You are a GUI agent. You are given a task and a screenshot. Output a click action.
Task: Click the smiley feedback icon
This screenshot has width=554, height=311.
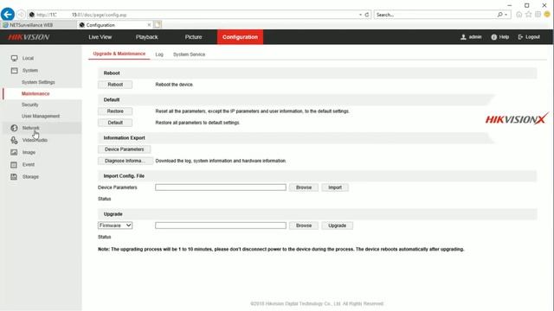point(547,15)
